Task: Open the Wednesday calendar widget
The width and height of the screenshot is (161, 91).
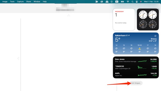Action: click(x=124, y=20)
